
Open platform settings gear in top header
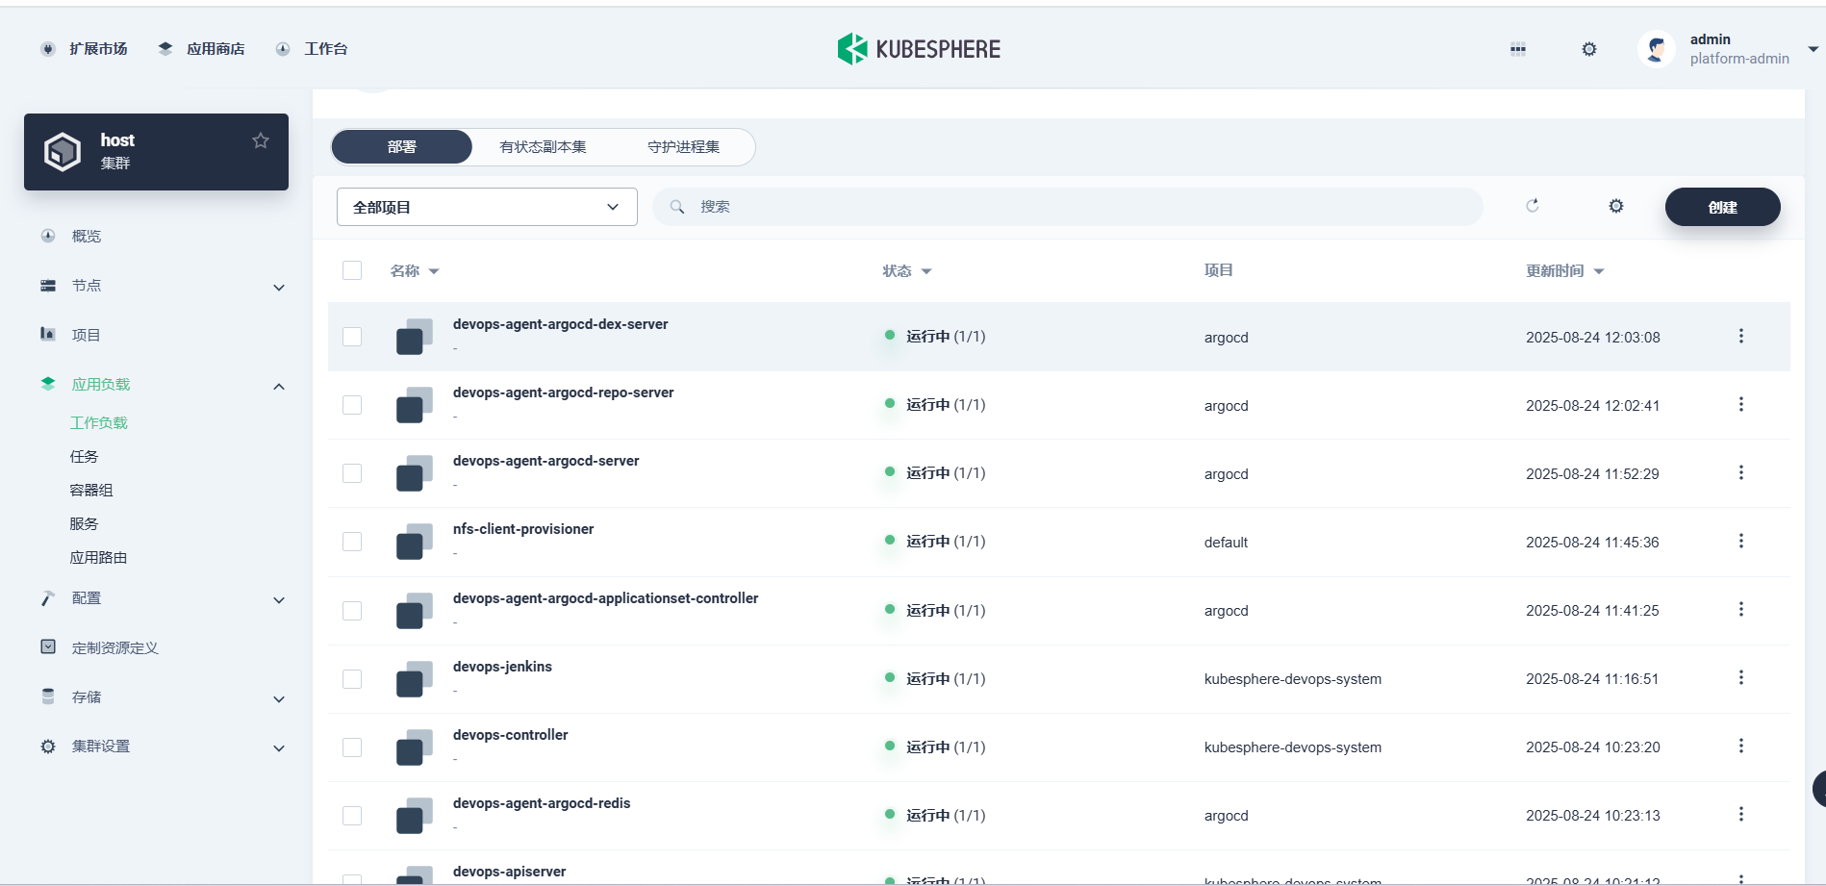click(1589, 49)
